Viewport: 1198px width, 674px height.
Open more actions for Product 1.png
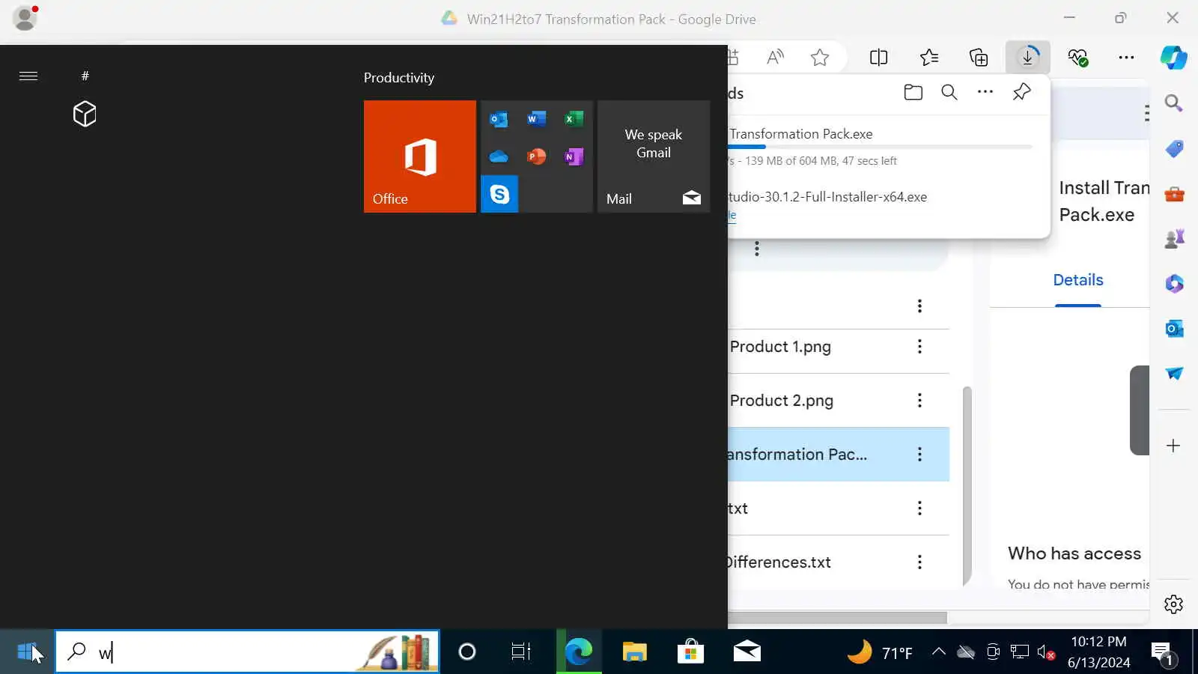pyautogui.click(x=919, y=347)
